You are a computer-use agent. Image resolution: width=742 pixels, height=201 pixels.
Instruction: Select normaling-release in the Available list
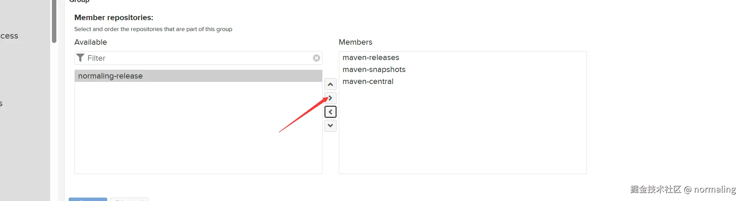[110, 76]
